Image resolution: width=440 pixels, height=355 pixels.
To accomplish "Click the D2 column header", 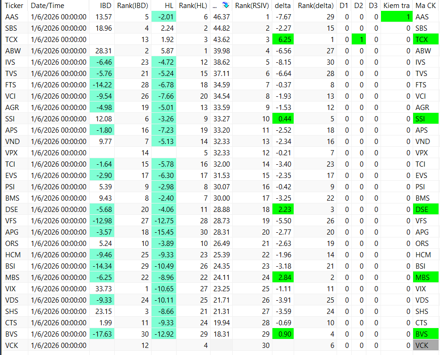I will (359, 5).
